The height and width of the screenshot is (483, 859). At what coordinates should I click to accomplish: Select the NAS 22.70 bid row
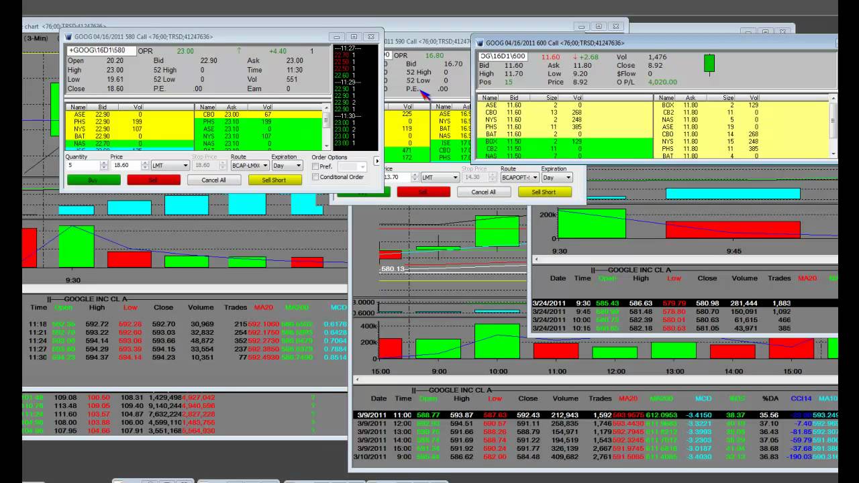pos(129,143)
